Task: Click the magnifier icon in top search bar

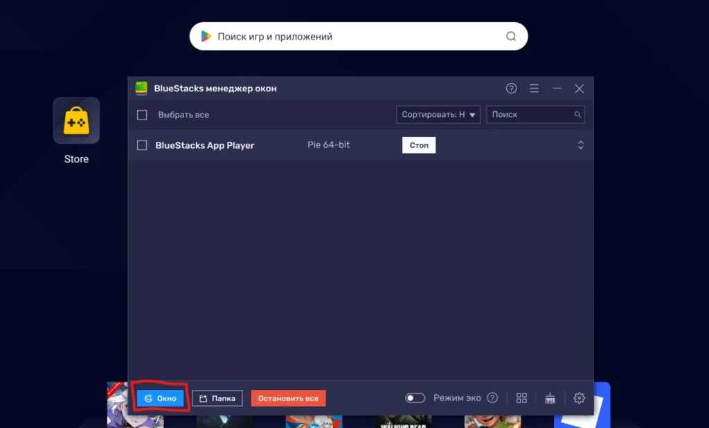Action: tap(511, 37)
